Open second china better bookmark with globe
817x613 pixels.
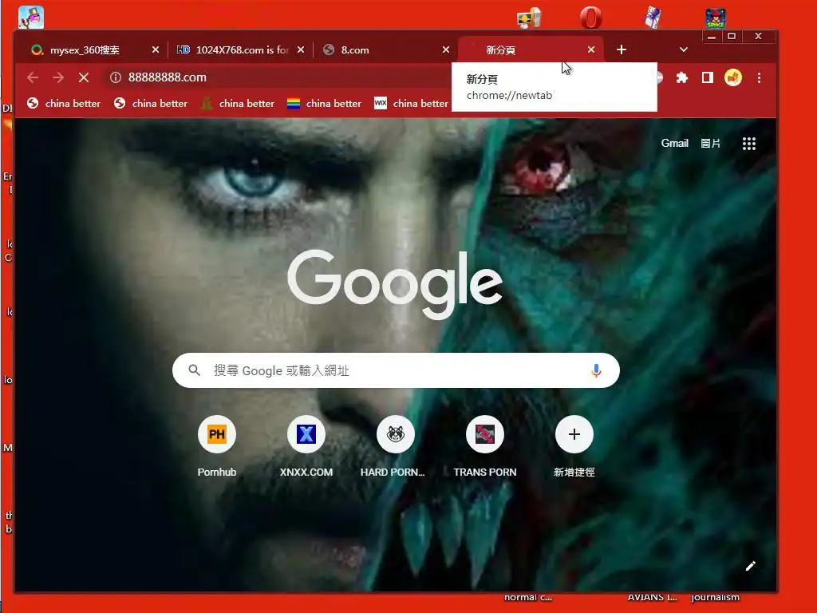tap(151, 104)
